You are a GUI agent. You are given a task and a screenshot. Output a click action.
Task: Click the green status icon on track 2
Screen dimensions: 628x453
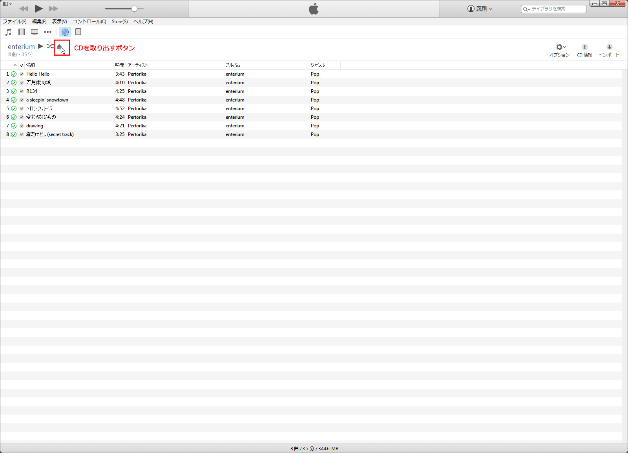[x=14, y=83]
